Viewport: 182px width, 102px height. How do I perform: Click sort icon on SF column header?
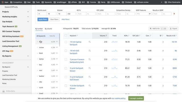163,36
